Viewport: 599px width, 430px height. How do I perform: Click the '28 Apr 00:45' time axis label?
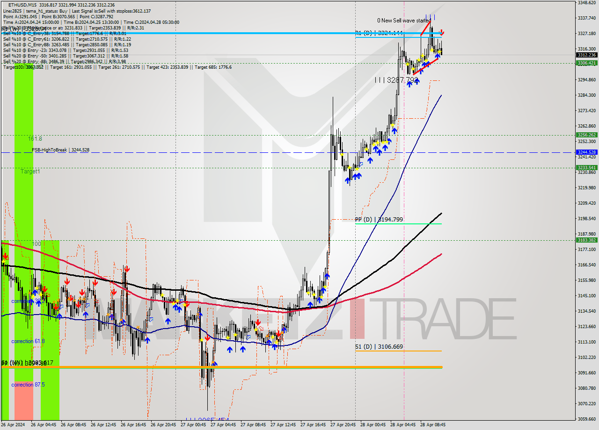pos(373,425)
